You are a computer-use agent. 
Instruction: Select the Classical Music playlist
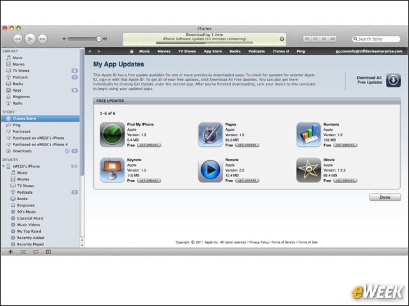click(40, 218)
